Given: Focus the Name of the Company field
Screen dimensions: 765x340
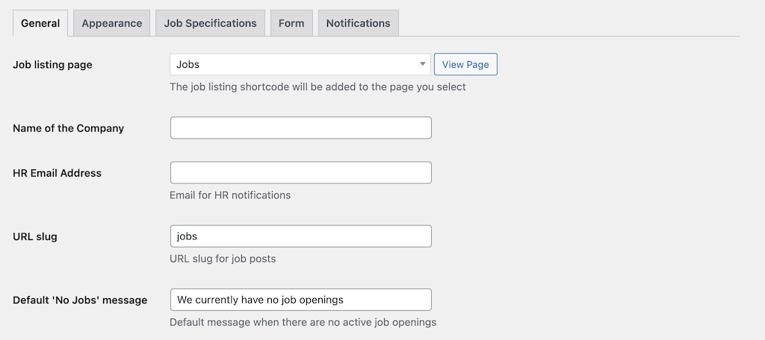Looking at the screenshot, I should (x=300, y=127).
